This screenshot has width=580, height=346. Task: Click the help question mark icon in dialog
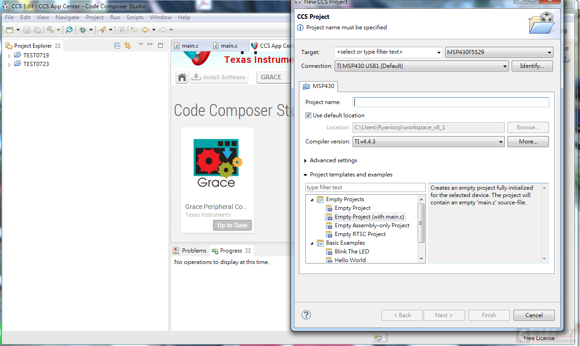[x=306, y=315]
